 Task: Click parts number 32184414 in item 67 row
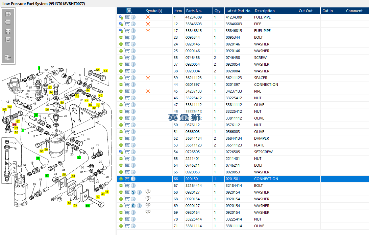pyautogui.click(x=193, y=186)
